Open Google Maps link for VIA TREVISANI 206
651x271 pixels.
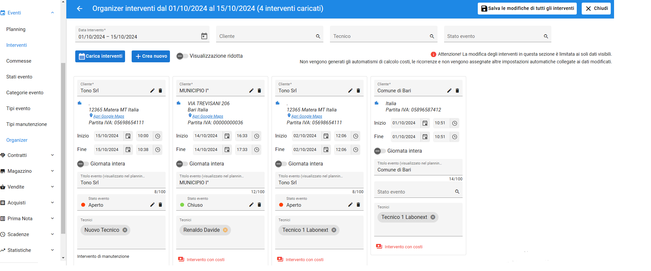[x=208, y=116]
